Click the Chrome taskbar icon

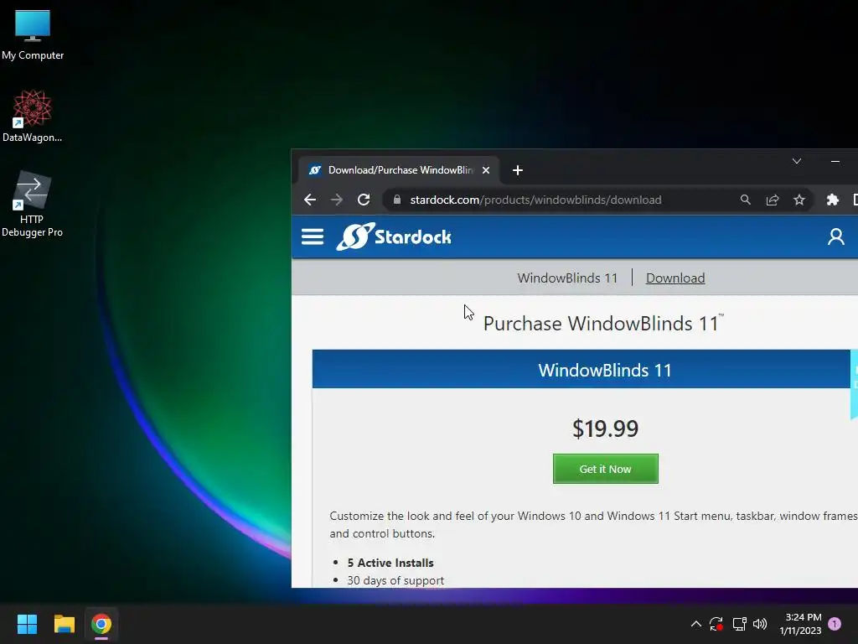coord(101,624)
